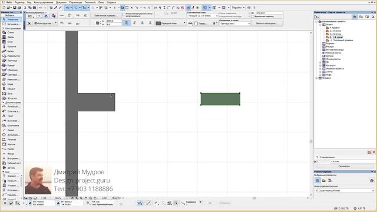Click the Undo icon in the toolbar
The image size is (377, 212).
pyautogui.click(x=41, y=8)
